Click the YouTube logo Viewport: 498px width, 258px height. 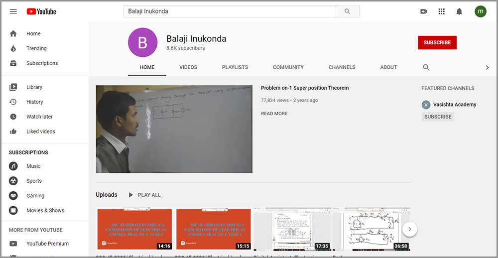41,11
